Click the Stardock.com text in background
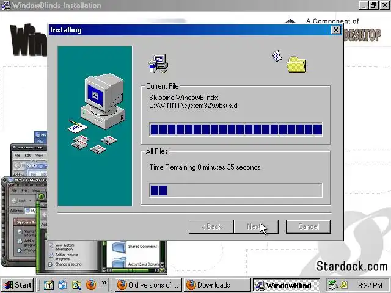391x293 pixels. click(352, 266)
